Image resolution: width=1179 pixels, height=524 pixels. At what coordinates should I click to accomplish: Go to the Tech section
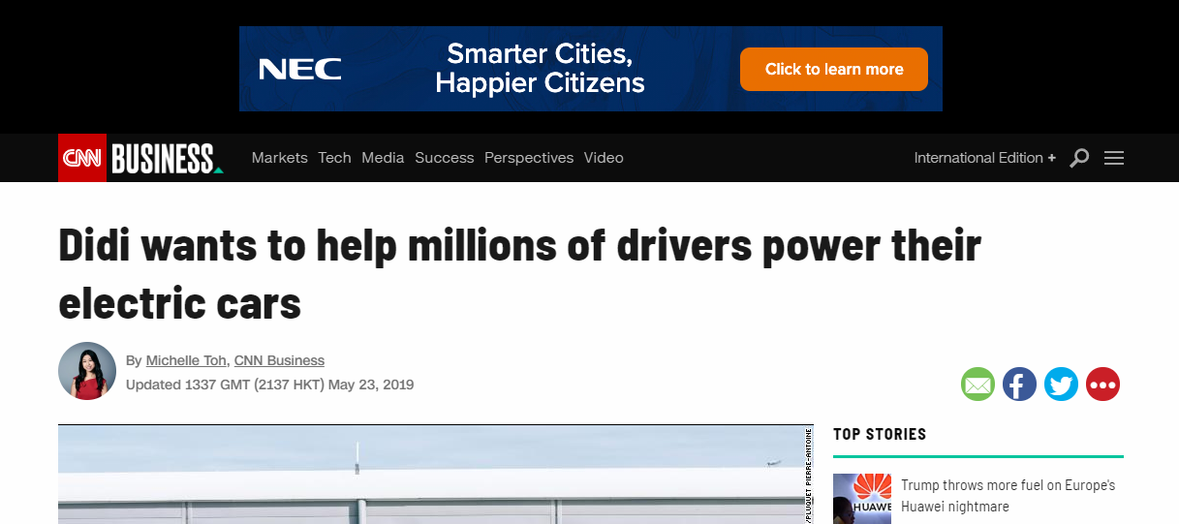click(334, 158)
